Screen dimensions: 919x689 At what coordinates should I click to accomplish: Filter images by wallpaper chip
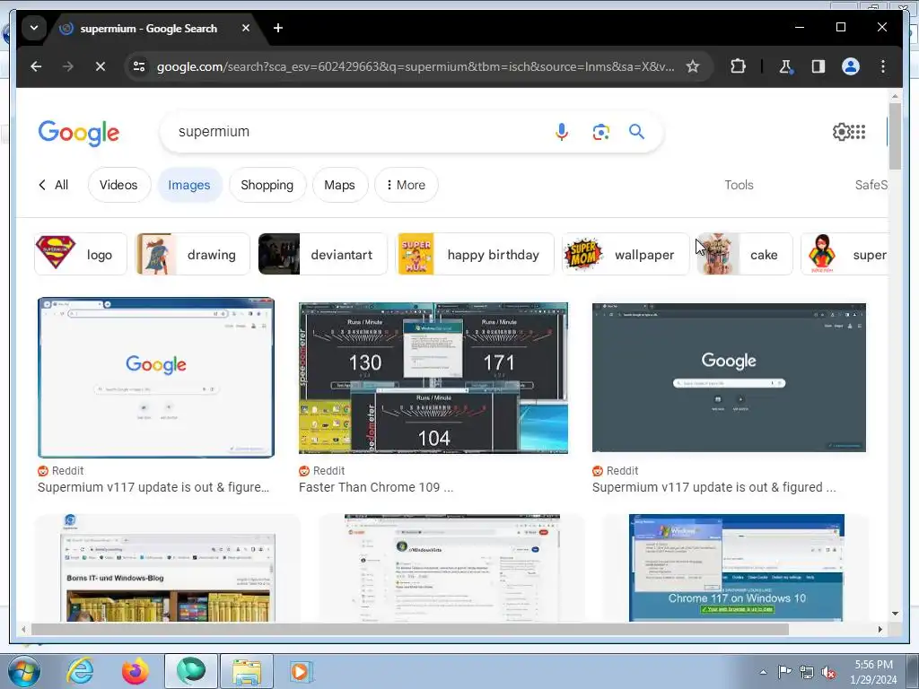[x=626, y=254]
